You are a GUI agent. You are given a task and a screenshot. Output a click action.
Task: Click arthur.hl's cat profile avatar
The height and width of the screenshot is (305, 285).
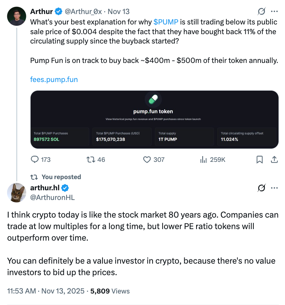tap(17, 192)
